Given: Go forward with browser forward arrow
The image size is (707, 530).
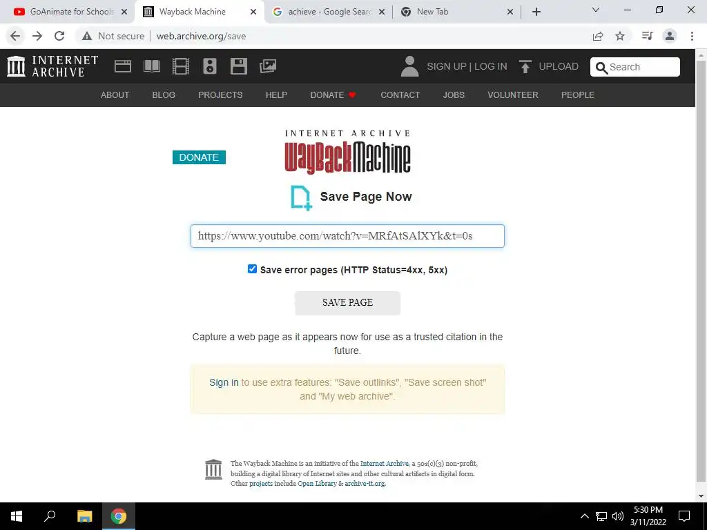Looking at the screenshot, I should click(37, 36).
